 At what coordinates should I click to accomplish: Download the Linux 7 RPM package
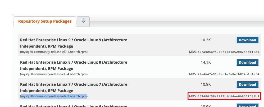(x=247, y=85)
